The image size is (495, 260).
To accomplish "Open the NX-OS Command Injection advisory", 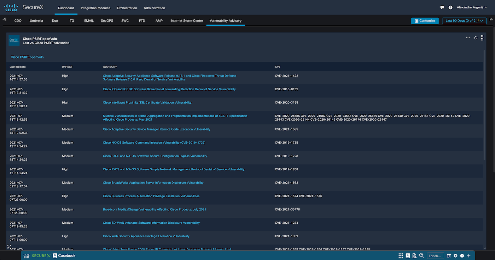I will (154, 143).
